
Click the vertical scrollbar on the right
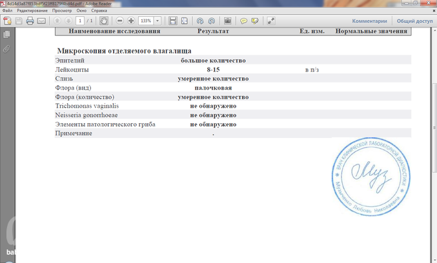pos(433,97)
